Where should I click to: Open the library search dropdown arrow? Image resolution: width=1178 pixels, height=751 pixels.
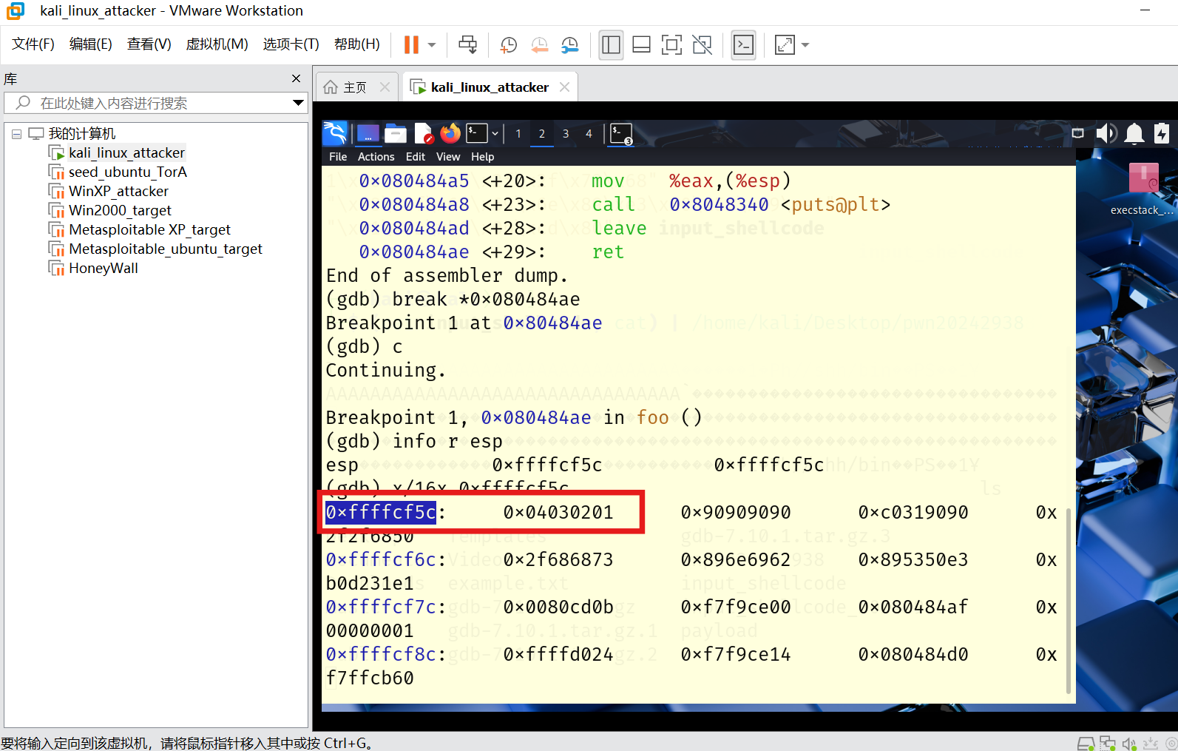point(298,103)
